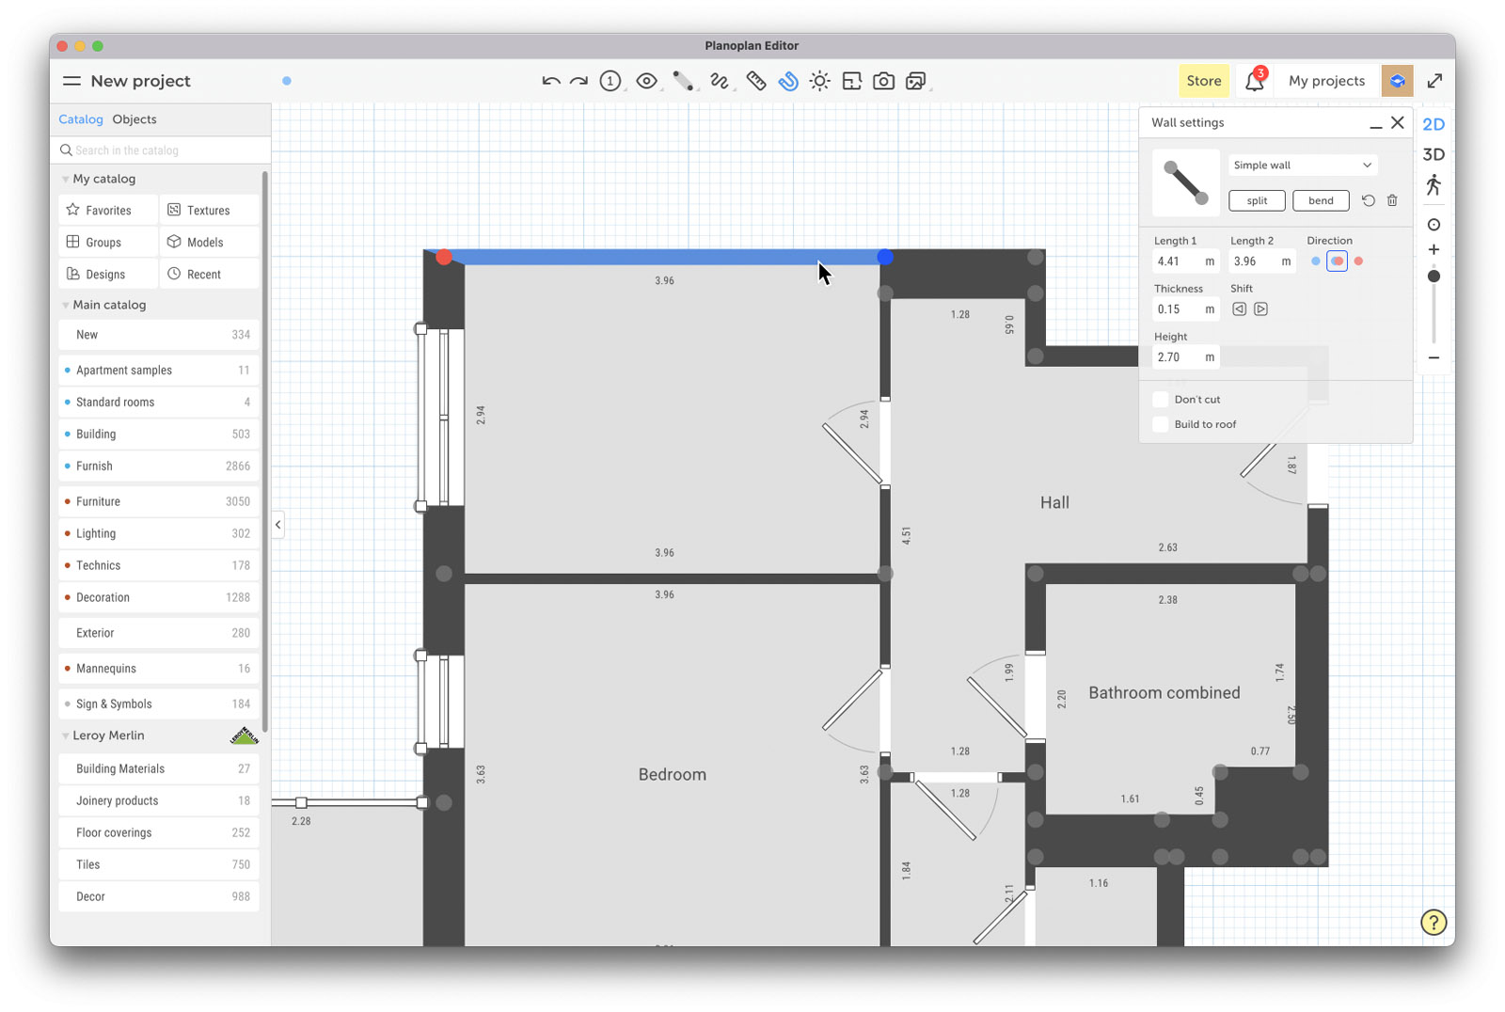This screenshot has width=1505, height=1012.
Task: Open My projects
Action: [x=1326, y=81]
